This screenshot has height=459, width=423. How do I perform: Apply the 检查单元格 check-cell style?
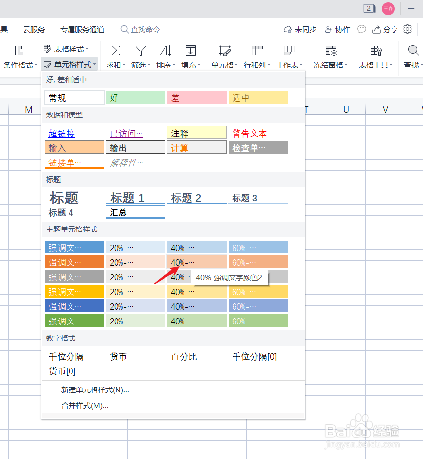258,147
